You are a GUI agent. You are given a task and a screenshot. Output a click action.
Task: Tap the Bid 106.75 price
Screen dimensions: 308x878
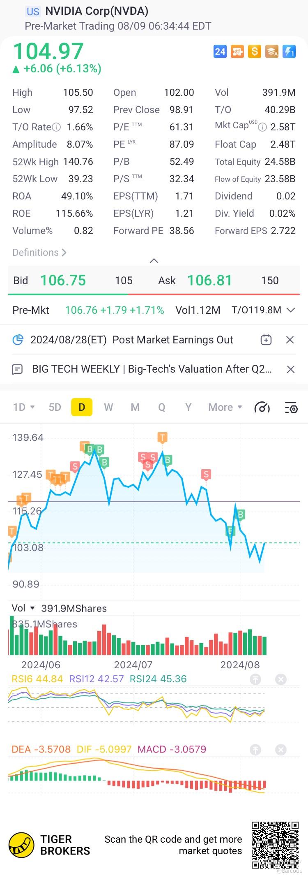click(x=63, y=280)
